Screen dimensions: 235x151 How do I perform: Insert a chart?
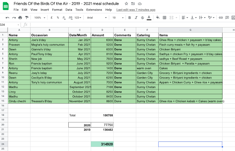(x=233, y=18)
